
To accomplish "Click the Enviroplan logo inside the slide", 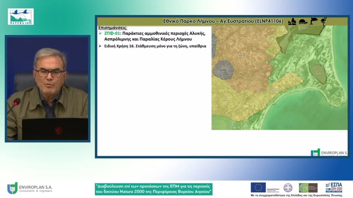I will tap(329, 152).
